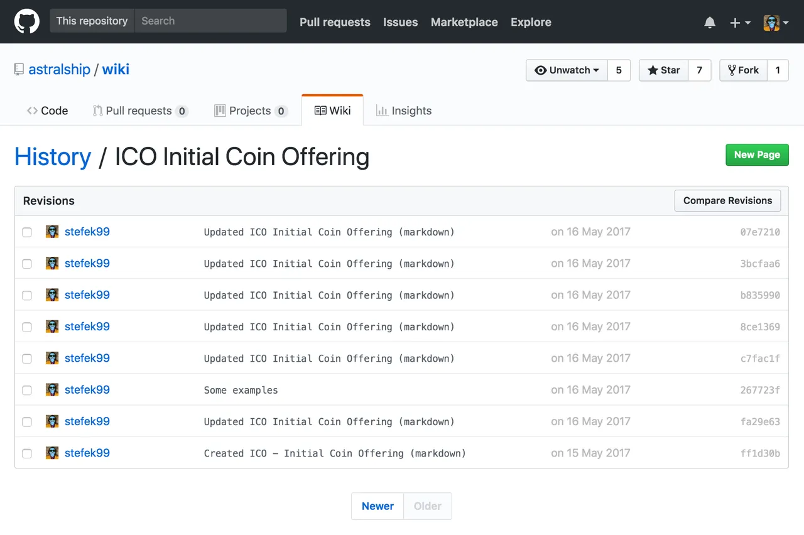Check revision 07e7210 checkbox
Viewport: 804px width, 535px height.
[x=27, y=232]
